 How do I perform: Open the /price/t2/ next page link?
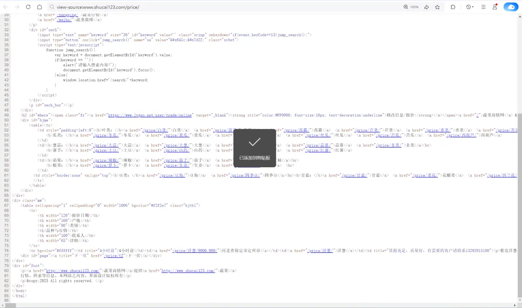[114, 256]
